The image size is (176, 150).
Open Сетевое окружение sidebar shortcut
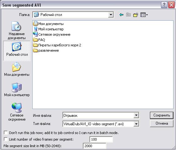pos(17,112)
